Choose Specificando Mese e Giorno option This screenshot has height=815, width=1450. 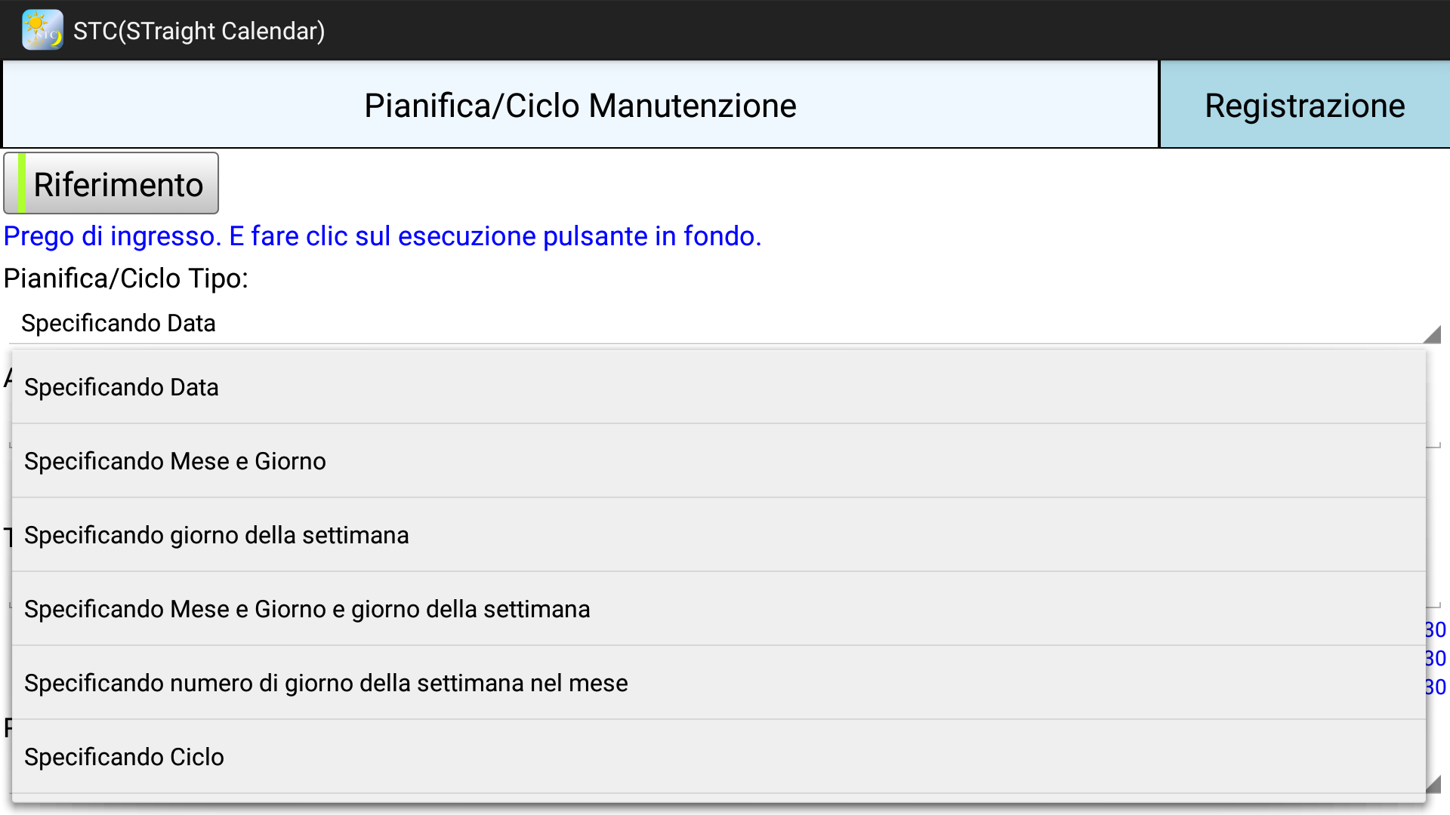[174, 461]
